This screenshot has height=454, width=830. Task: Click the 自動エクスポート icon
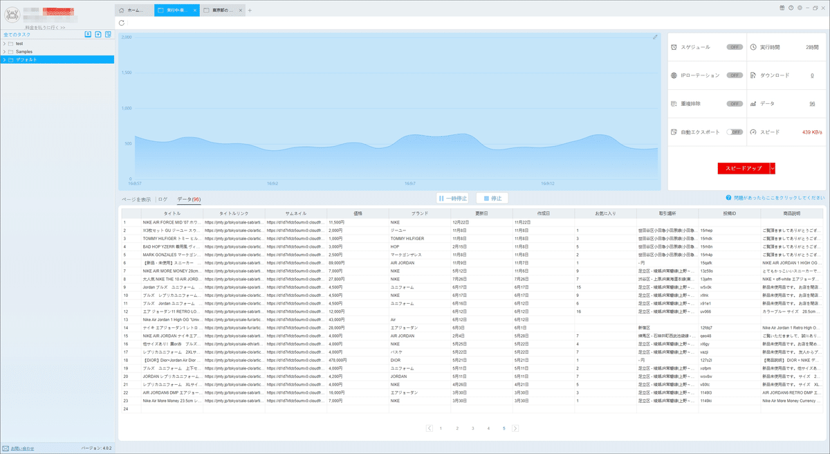click(674, 131)
